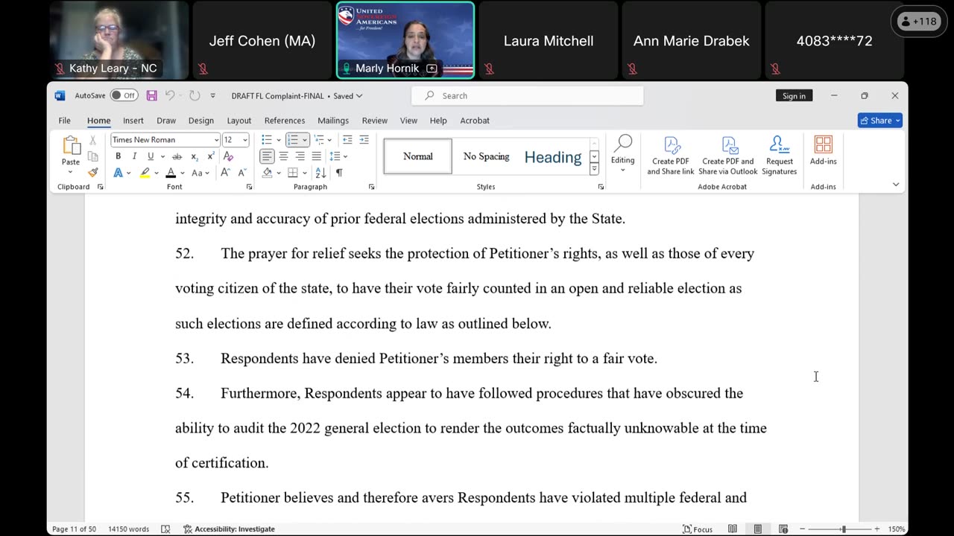Viewport: 954px width, 536px height.
Task: Click Accessibility: Investigate status
Action: 229,529
